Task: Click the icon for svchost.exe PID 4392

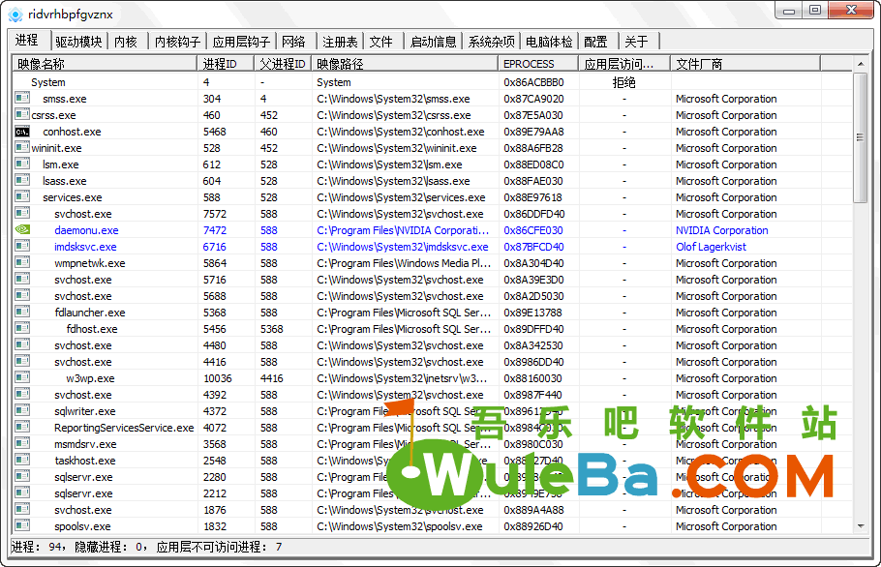Action: (x=22, y=394)
